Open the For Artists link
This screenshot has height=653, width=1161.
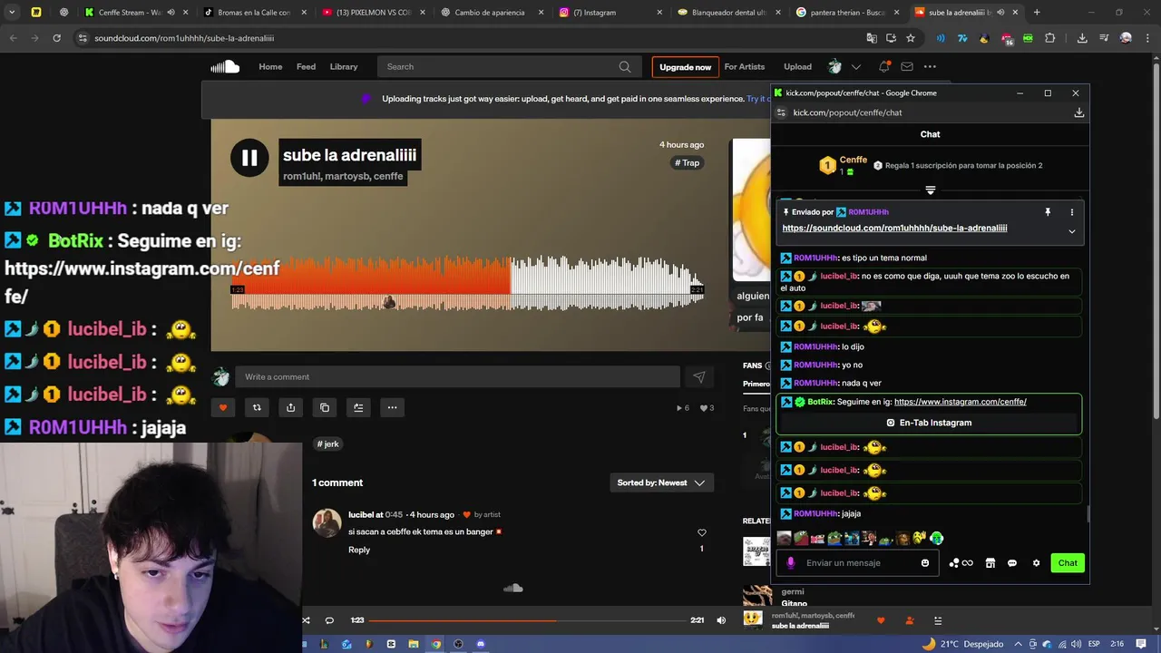coord(745,66)
